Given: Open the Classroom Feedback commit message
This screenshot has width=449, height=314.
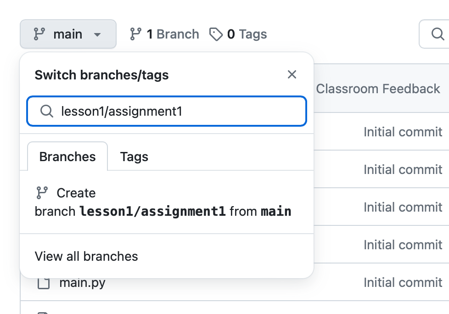Looking at the screenshot, I should (378, 89).
